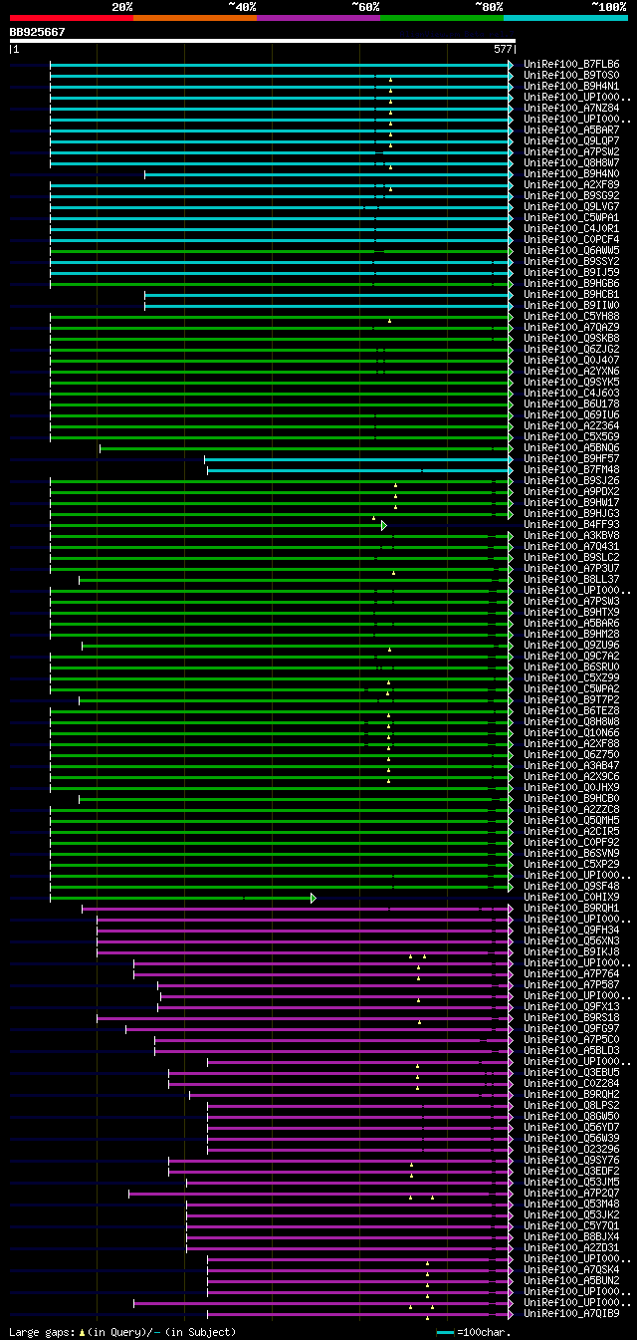637x1340 pixels.
Task: Select label UniRef100_A3KBV8
Action: (571, 535)
